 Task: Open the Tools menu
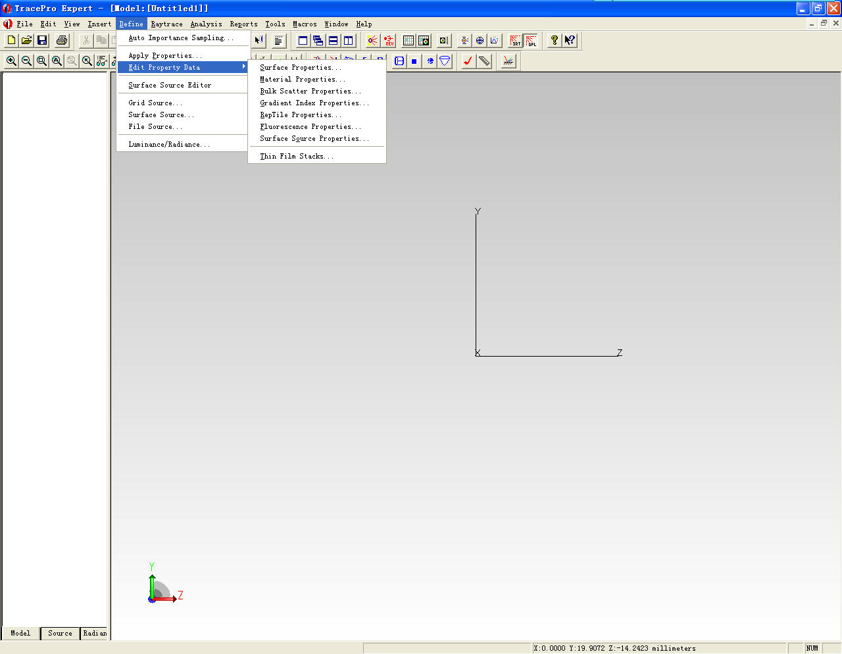tap(275, 24)
